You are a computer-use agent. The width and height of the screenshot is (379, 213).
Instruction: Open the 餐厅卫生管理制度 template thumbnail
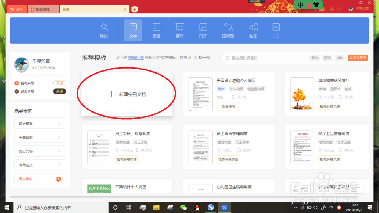click(x=302, y=147)
